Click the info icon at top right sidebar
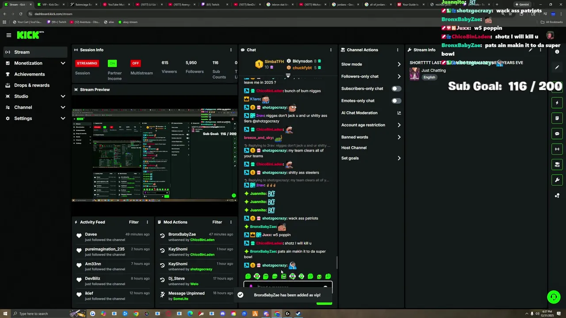 557,52
